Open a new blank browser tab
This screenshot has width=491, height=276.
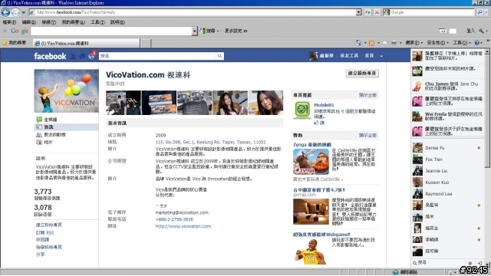point(146,44)
